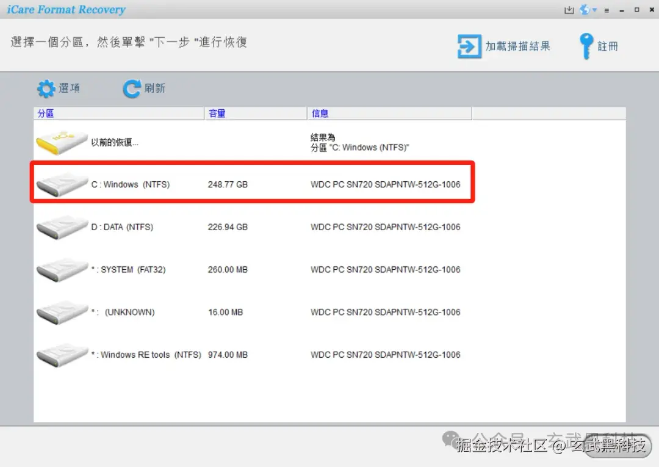Image resolution: width=659 pixels, height=467 pixels.
Task: Click the WDC info in the Windows RE tools row
Action: (x=386, y=355)
